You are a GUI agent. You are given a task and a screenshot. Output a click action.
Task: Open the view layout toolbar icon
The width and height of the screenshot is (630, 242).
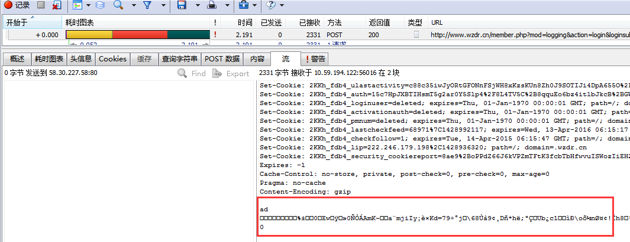(x=77, y=5)
